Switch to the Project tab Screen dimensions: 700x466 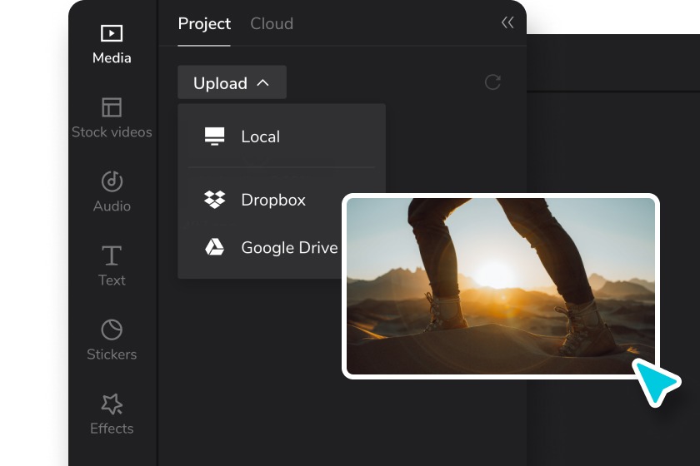click(204, 23)
